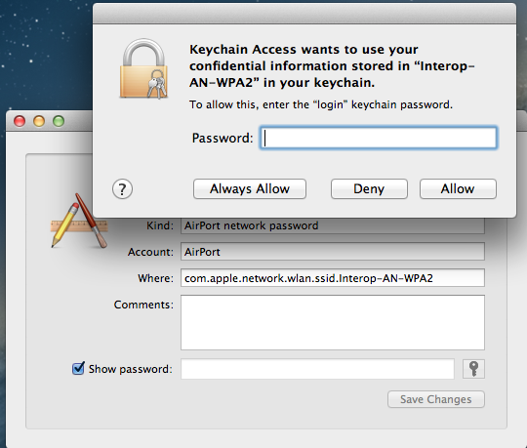Viewport: 527px width, 448px height.
Task: Click into the Comments text area
Action: [333, 322]
